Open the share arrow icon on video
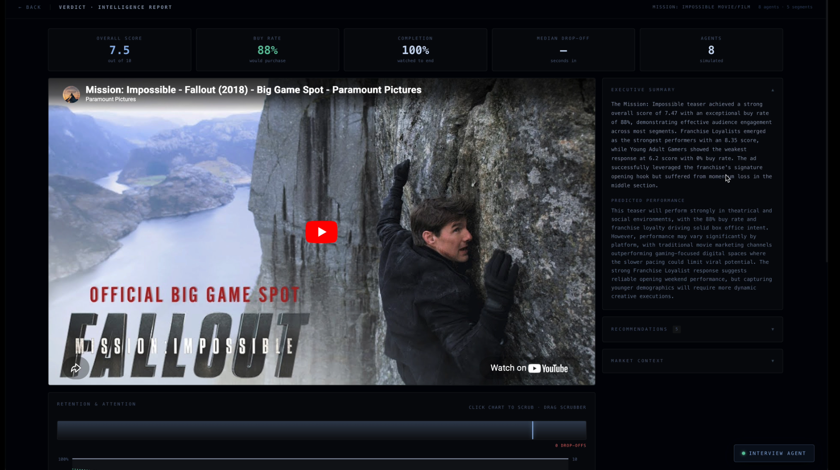840x470 pixels. point(76,369)
